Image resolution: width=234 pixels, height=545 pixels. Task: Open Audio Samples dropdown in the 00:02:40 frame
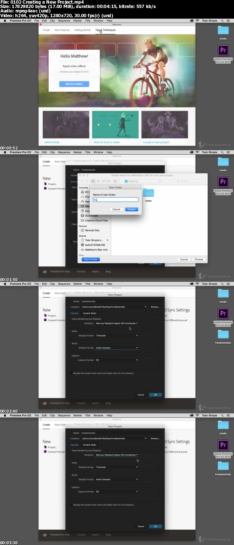[x=117, y=348]
